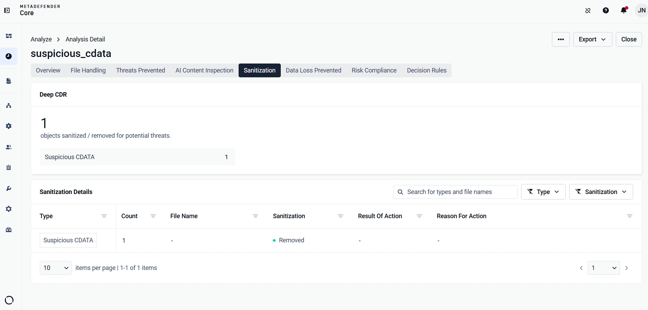Click the Sanitization column filter icon
The height and width of the screenshot is (310, 648).
tap(341, 216)
